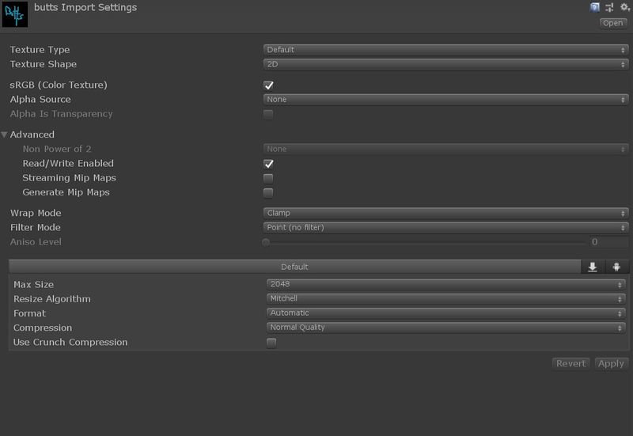Open the Wrap Mode dropdown set to Clamp
The width and height of the screenshot is (633, 436).
click(x=445, y=213)
